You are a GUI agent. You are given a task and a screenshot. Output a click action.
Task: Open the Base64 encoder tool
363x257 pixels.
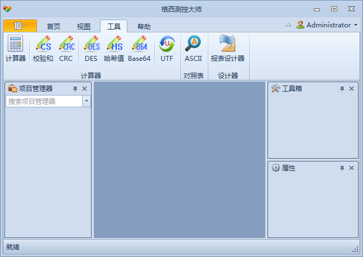(140, 49)
